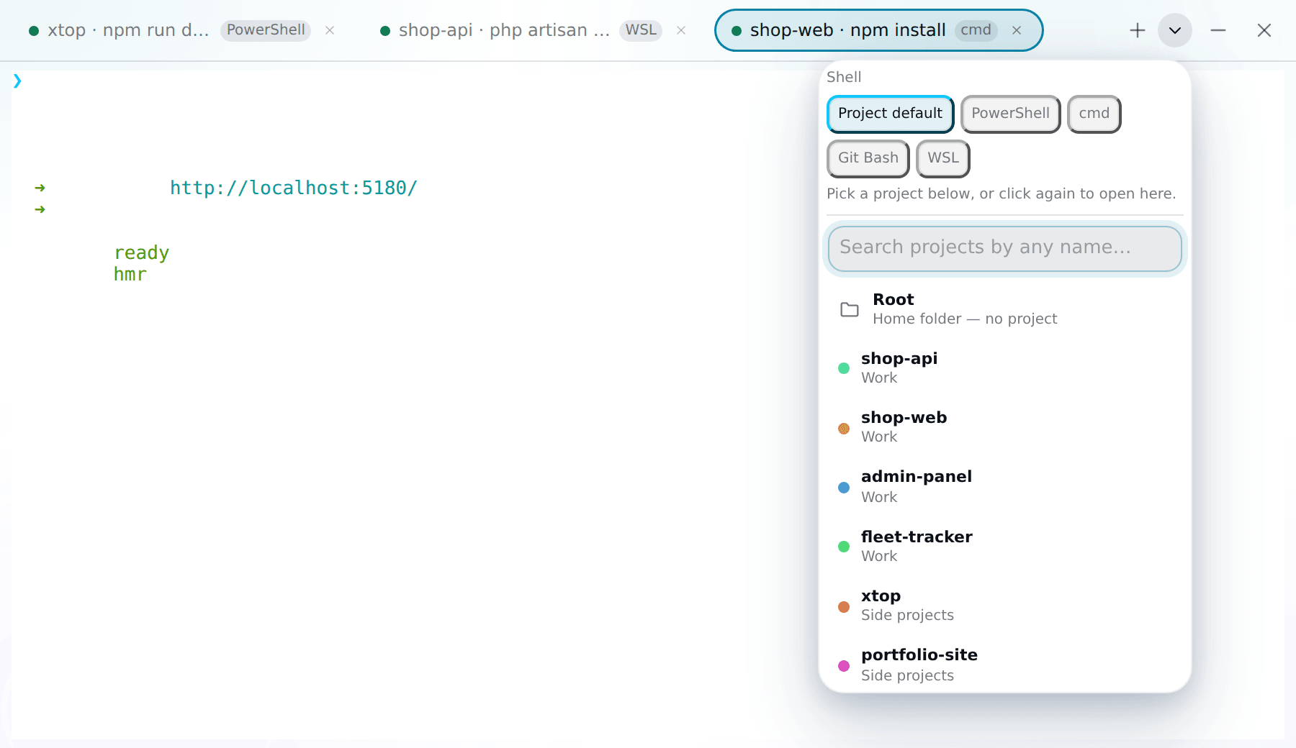Open the shop-api project
Viewport: 1296px width, 748px height.
coord(1004,368)
